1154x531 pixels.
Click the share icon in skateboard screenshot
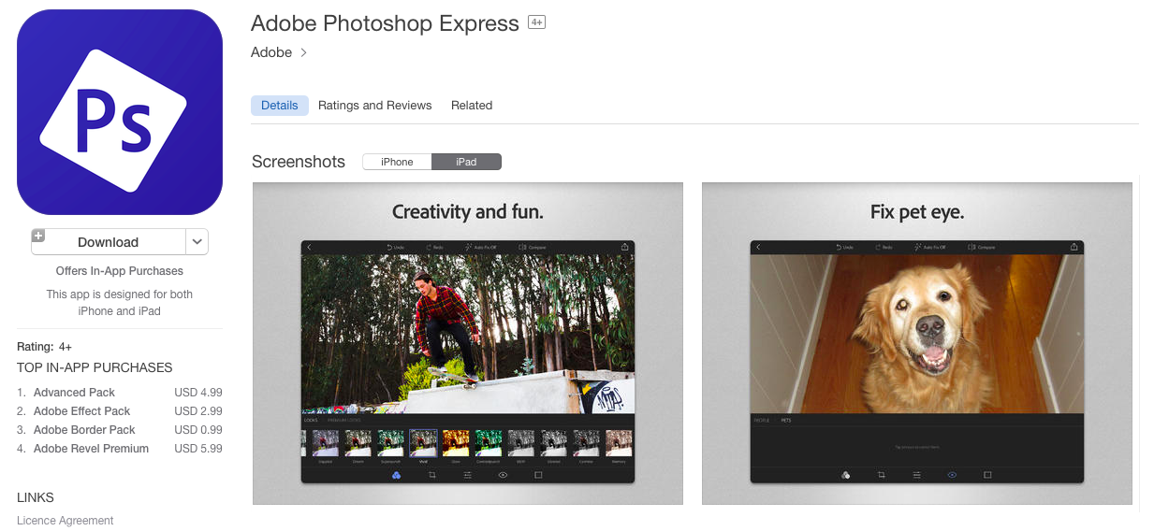tap(625, 247)
